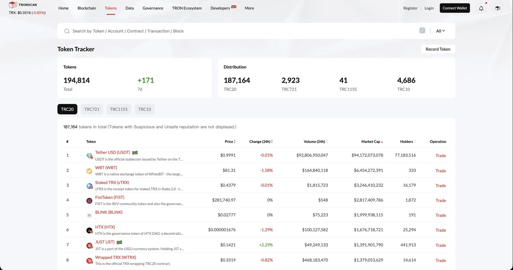Viewport: 513px width, 270px height.
Task: Switch to the TRC721 tab
Action: [x=92, y=109]
